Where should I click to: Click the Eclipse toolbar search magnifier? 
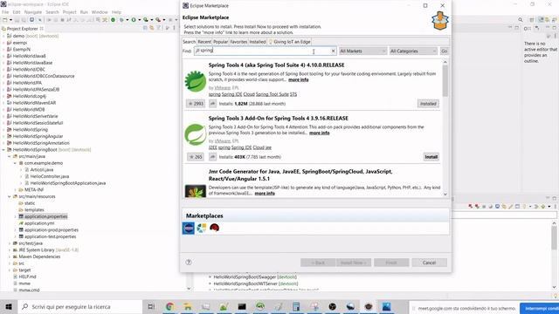click(x=521, y=20)
